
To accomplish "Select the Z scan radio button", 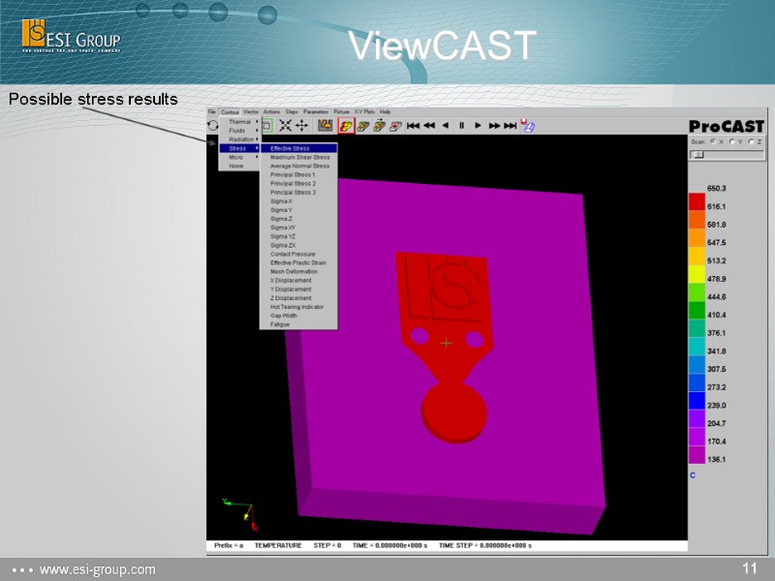I will pos(751,141).
